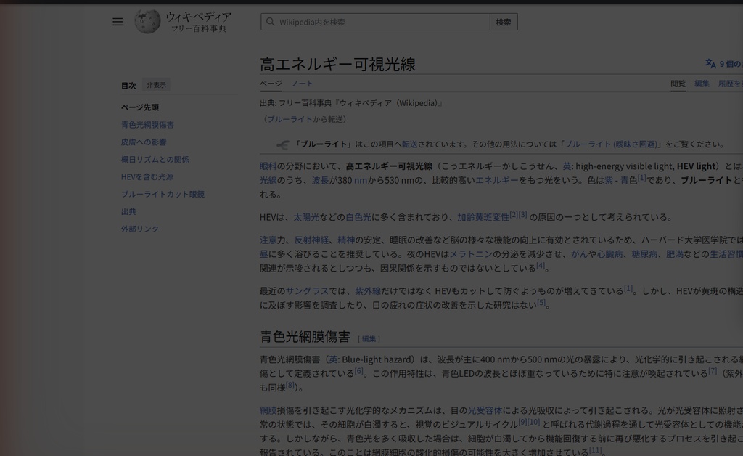The image size is (743, 456).
Task: Go to 青色光網膜傷害 in the sidebar
Action: point(147,125)
